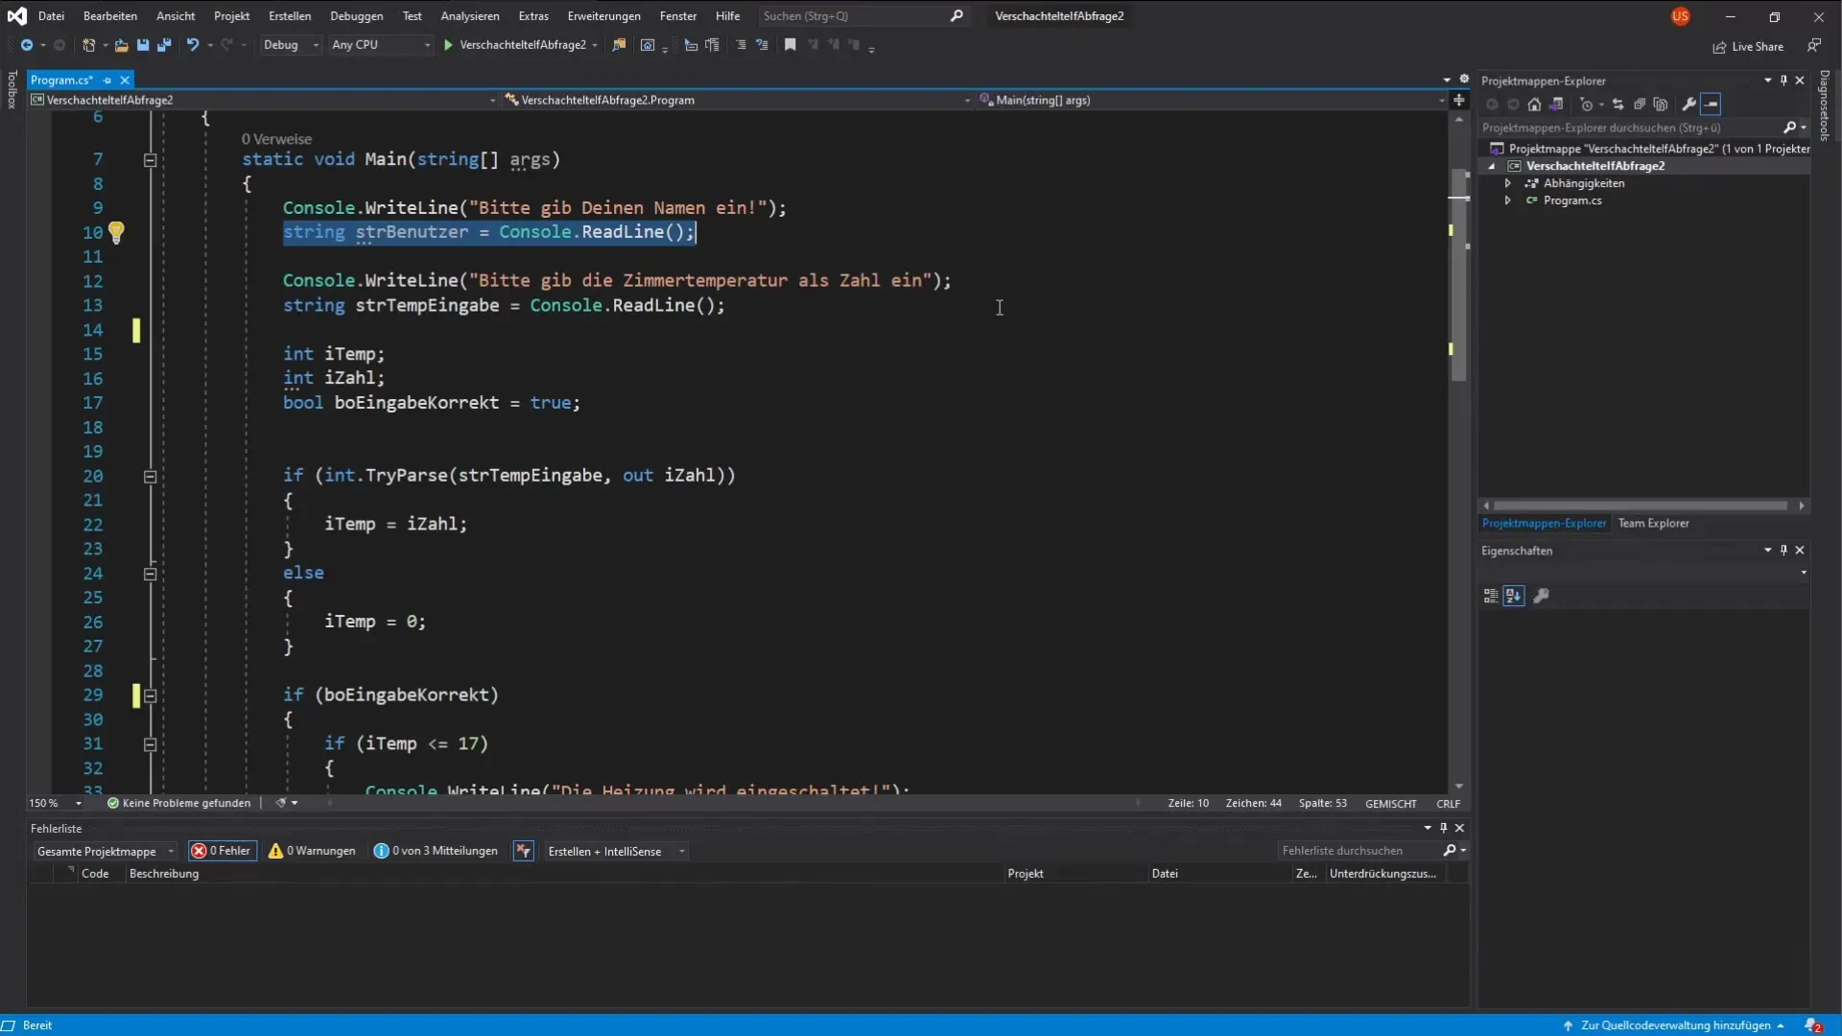Click the sync with active document icon
This screenshot has width=1842, height=1036.
click(x=1618, y=105)
